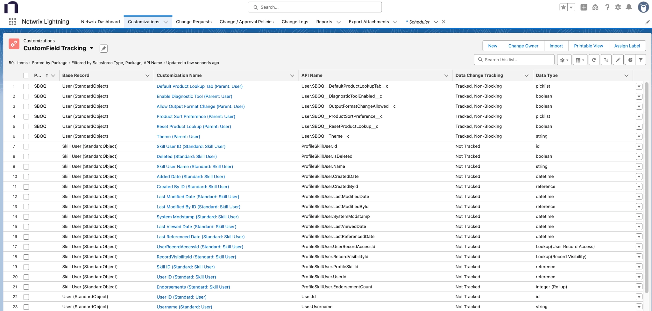Image resolution: width=652 pixels, height=311 pixels.
Task: Select the checkbox on the Skill User ID row
Action: click(26, 146)
